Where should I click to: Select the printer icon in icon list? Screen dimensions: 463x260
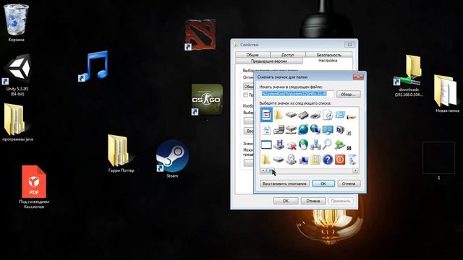click(315, 115)
